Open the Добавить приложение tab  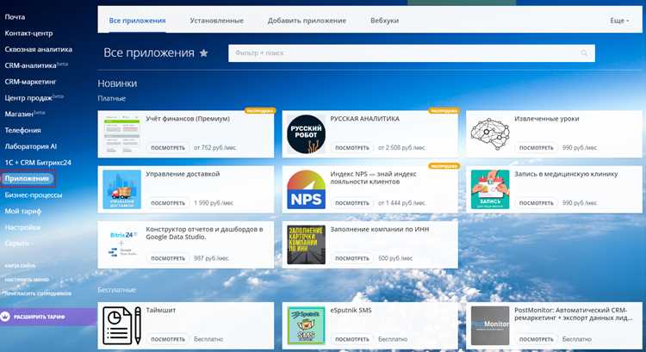pos(307,21)
